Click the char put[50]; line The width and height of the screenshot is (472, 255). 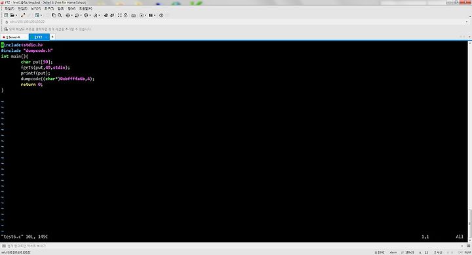click(37, 62)
